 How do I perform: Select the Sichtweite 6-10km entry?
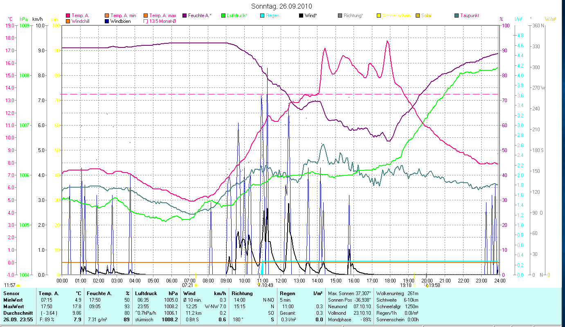397,300
